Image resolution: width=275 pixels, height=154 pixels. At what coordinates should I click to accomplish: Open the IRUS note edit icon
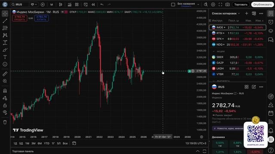tap(254, 87)
